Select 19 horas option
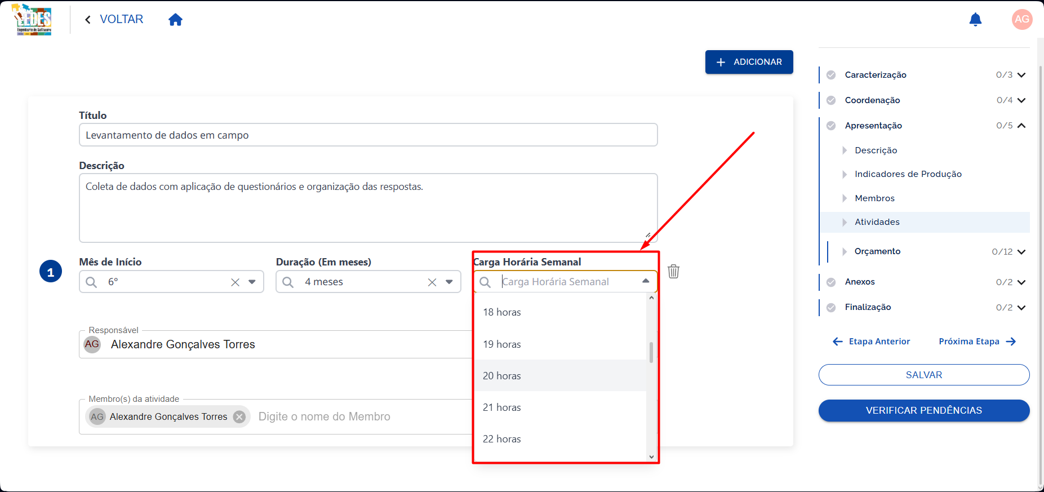 [561, 344]
